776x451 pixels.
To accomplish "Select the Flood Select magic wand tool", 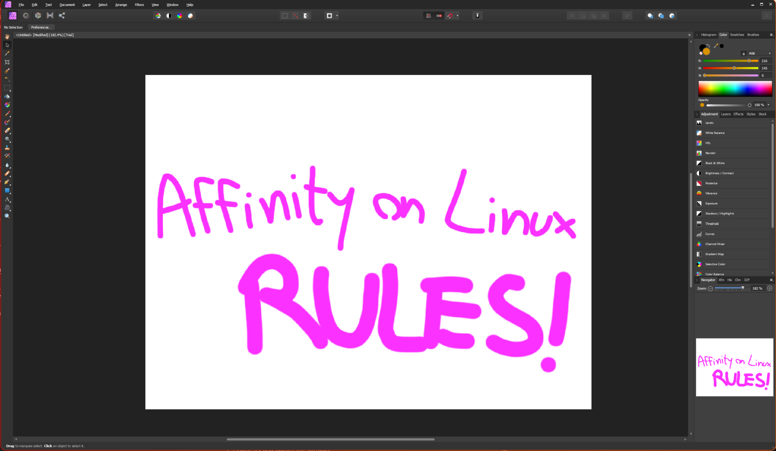I will pos(7,79).
